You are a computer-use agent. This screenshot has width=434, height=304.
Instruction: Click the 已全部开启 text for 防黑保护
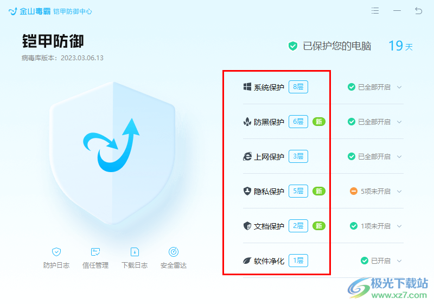pyautogui.click(x=374, y=122)
